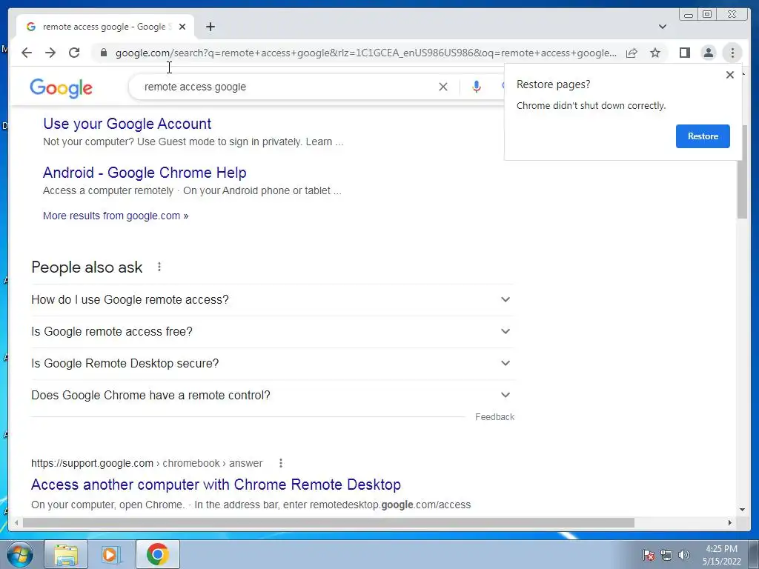Screen dimensions: 759x569
Task: Search by voice microphone
Action: tap(477, 87)
